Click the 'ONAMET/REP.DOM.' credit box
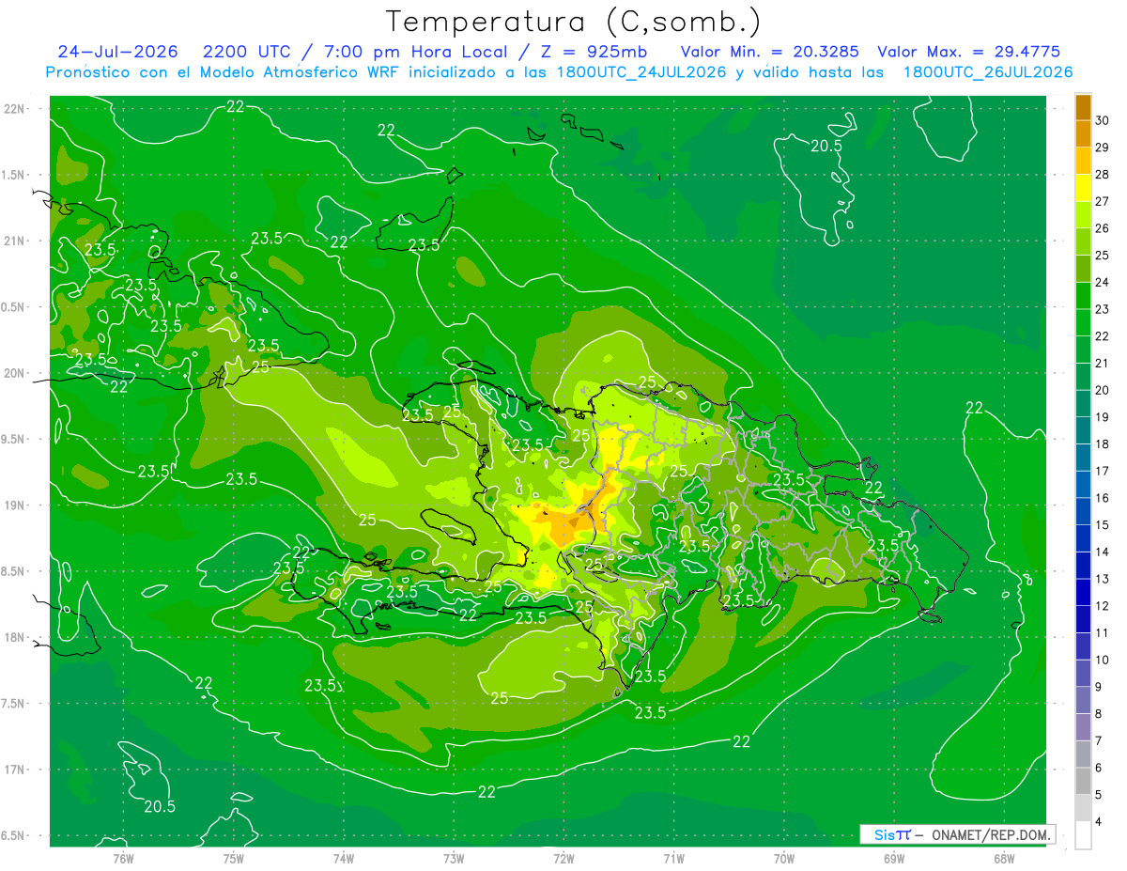This screenshot has height=871, width=1127. point(958,834)
